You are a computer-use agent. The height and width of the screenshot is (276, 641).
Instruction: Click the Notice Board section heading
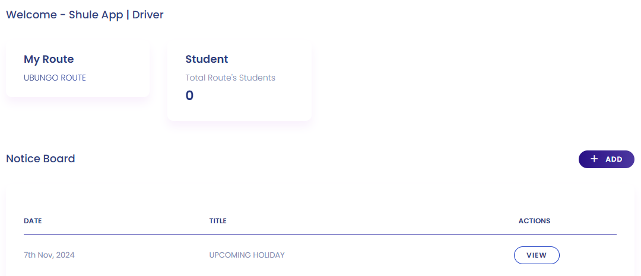pos(40,159)
